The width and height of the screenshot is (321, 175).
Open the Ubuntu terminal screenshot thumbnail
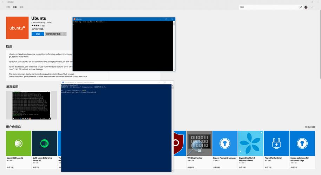click(x=32, y=105)
